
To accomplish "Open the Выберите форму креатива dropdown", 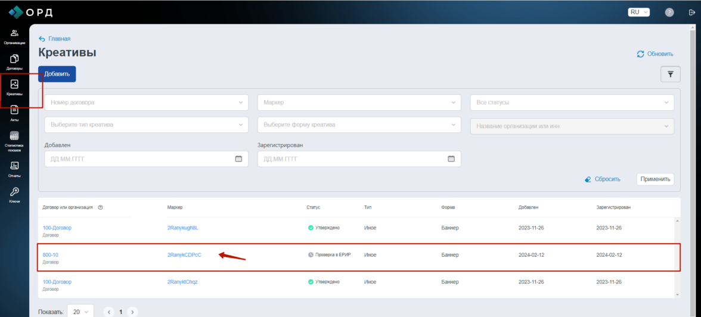I will (359, 125).
